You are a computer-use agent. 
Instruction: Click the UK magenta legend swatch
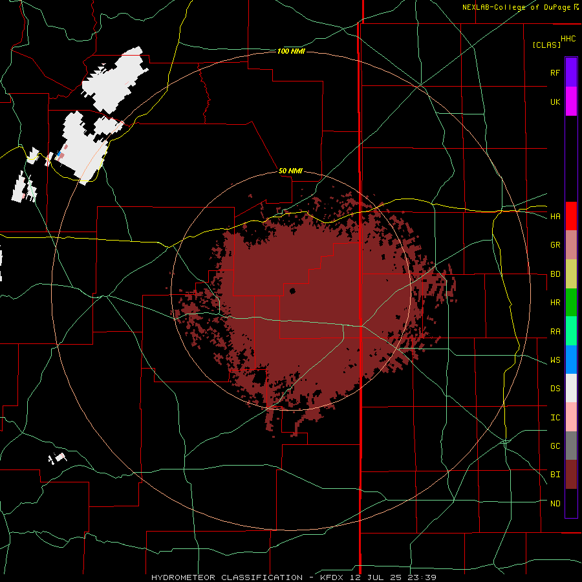coord(571,102)
